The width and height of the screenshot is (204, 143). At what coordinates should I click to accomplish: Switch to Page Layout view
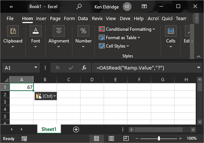point(111,139)
